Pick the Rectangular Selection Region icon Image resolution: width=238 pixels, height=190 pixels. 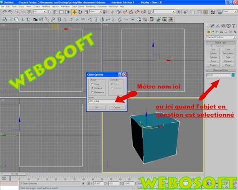(x=61, y=12)
